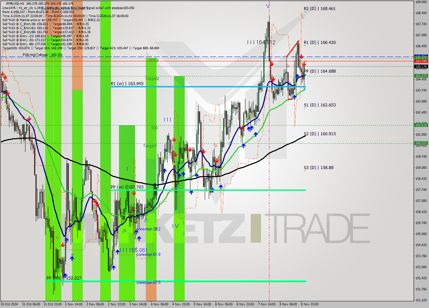Click the green price tag 160.523

421,143
